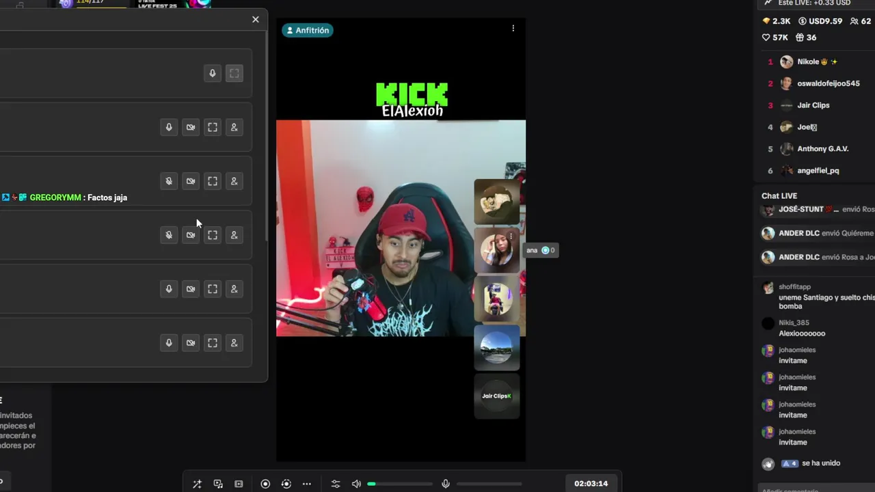Select the Jair Clips guest thumbnail

pyautogui.click(x=497, y=396)
